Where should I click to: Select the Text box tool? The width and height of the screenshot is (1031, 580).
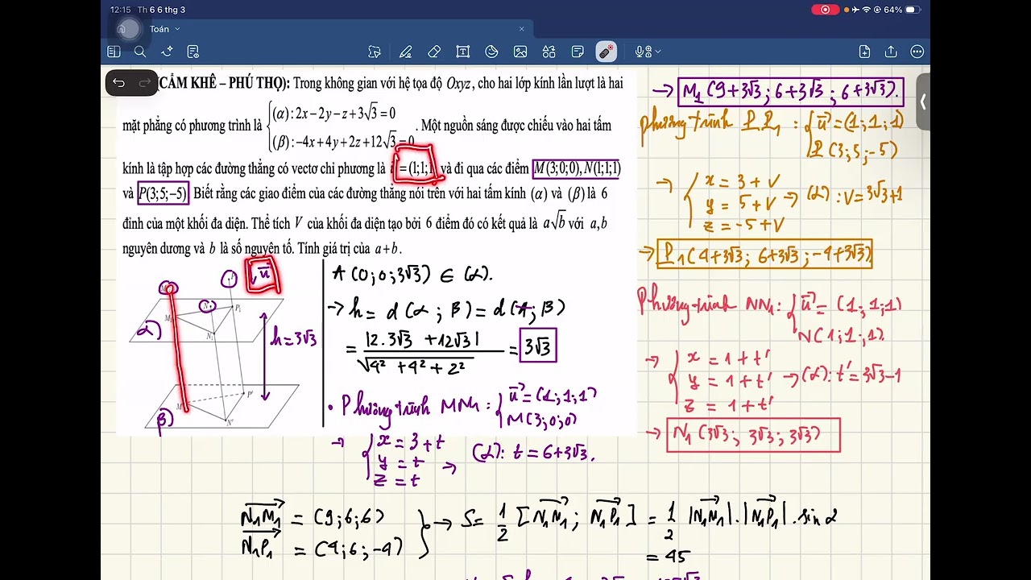[463, 52]
